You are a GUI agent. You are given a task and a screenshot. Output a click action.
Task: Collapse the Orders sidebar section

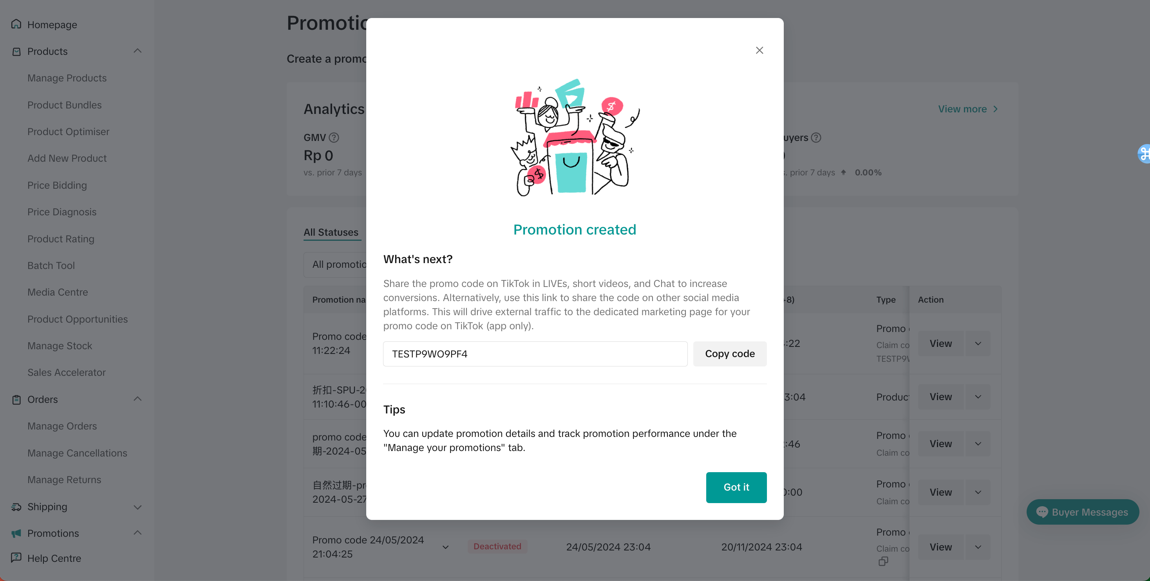137,399
